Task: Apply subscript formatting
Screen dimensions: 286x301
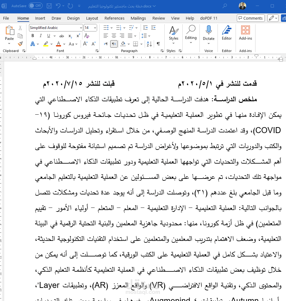Action: 70,36
